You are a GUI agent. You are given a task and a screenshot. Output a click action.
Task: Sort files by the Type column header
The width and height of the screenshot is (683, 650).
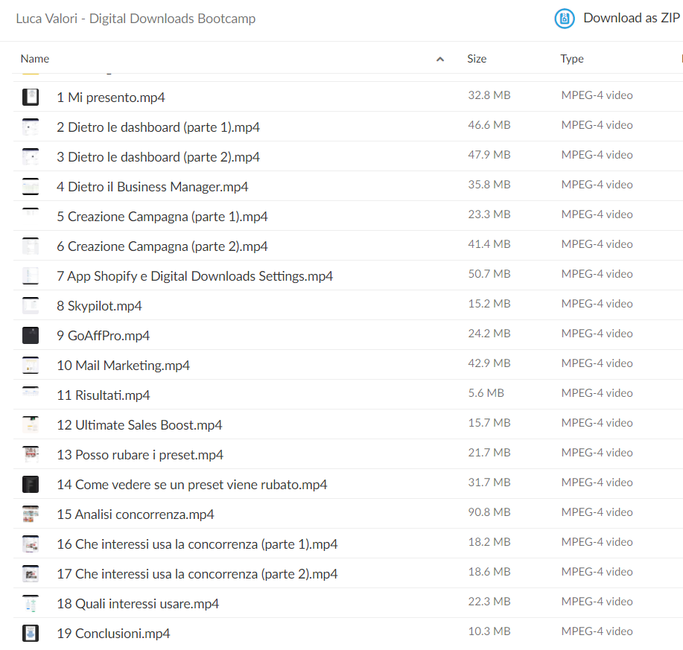[x=572, y=59]
